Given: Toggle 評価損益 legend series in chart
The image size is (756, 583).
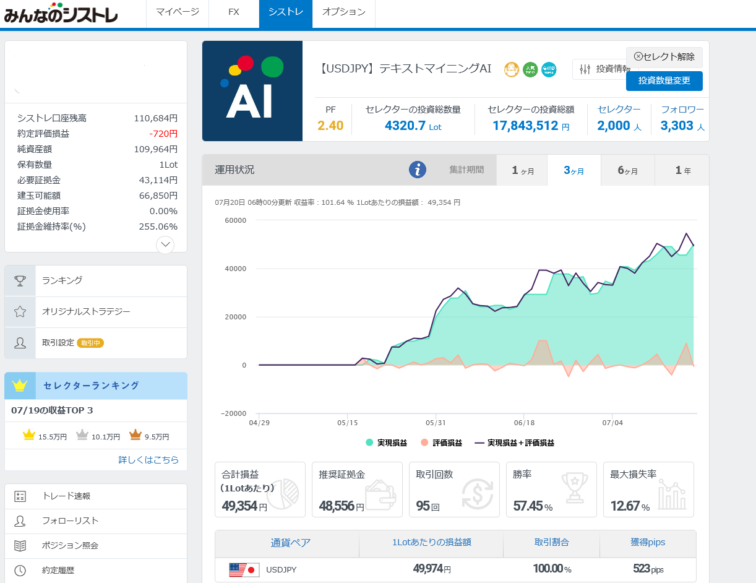Looking at the screenshot, I should click(441, 443).
